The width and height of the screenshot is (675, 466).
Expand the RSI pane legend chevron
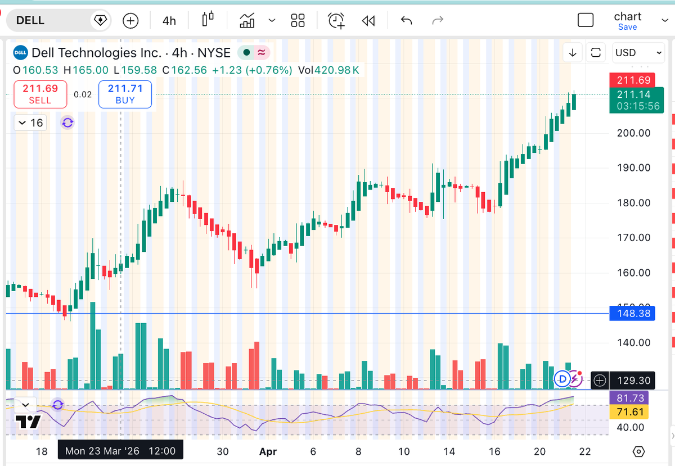coord(25,405)
